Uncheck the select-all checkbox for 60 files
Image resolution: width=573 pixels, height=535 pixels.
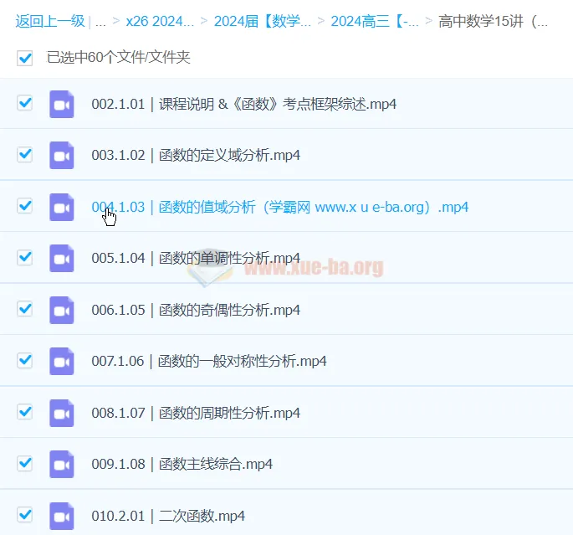(x=25, y=58)
